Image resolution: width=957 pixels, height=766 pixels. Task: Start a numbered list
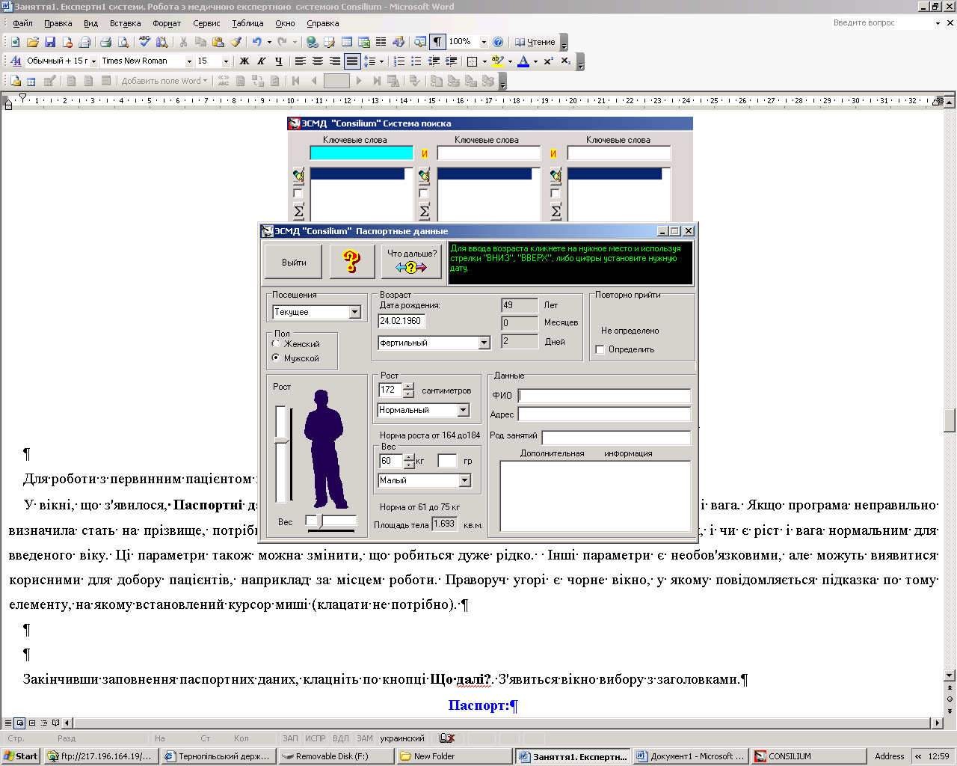(x=399, y=61)
